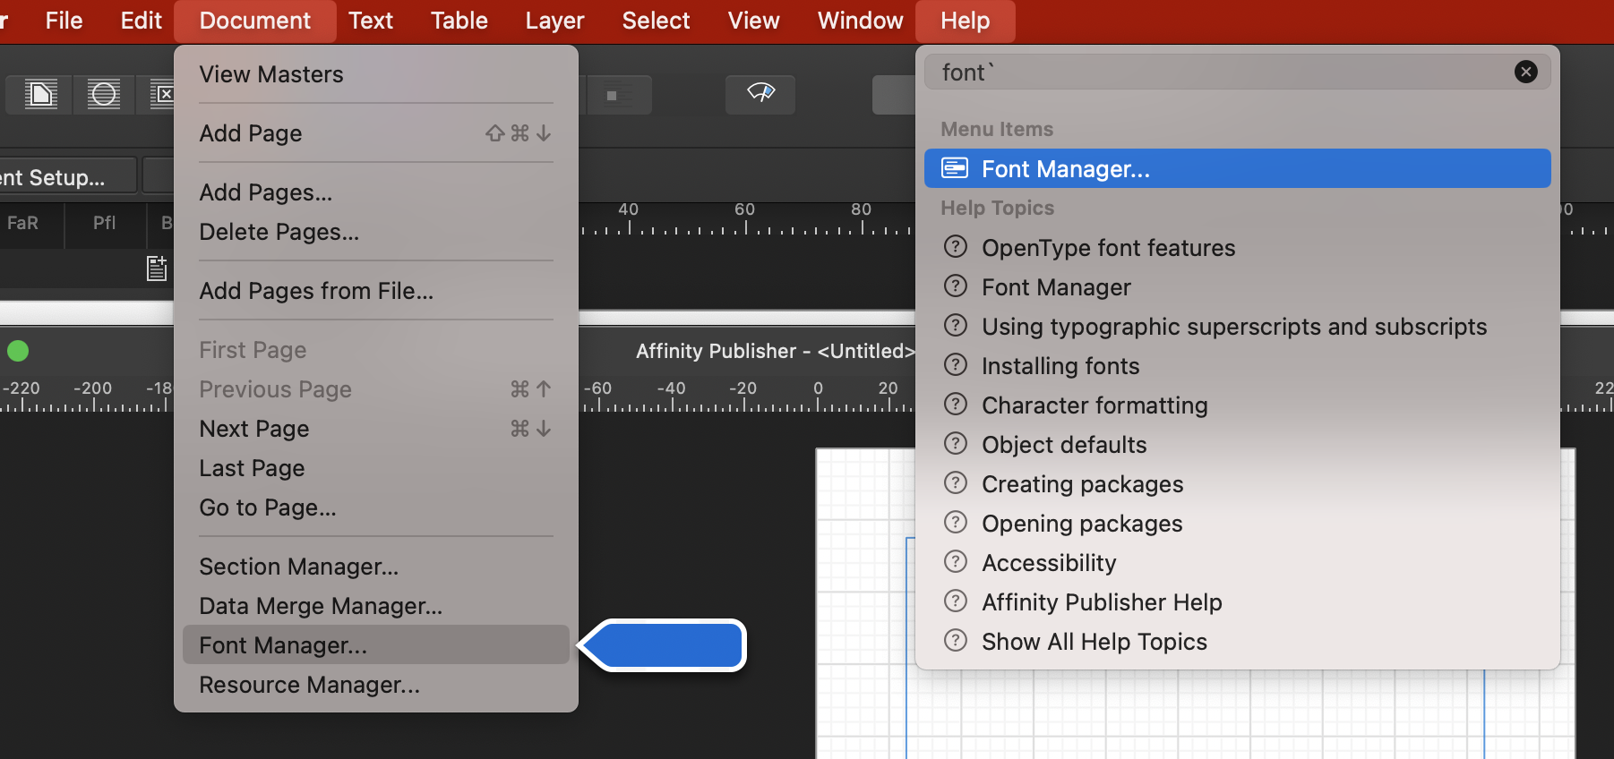The image size is (1614, 759).
Task: Open the Select menu
Action: [x=656, y=21]
